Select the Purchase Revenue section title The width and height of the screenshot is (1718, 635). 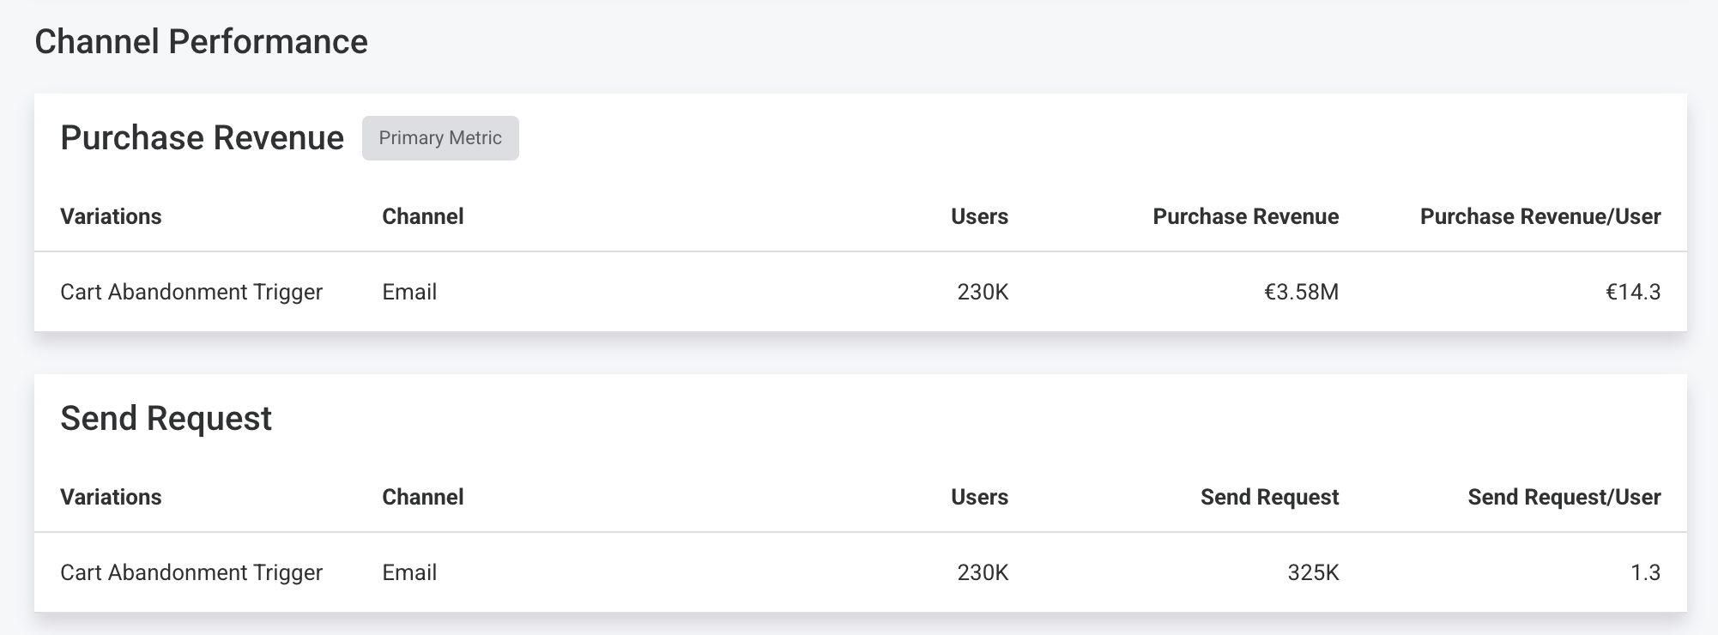click(x=202, y=138)
